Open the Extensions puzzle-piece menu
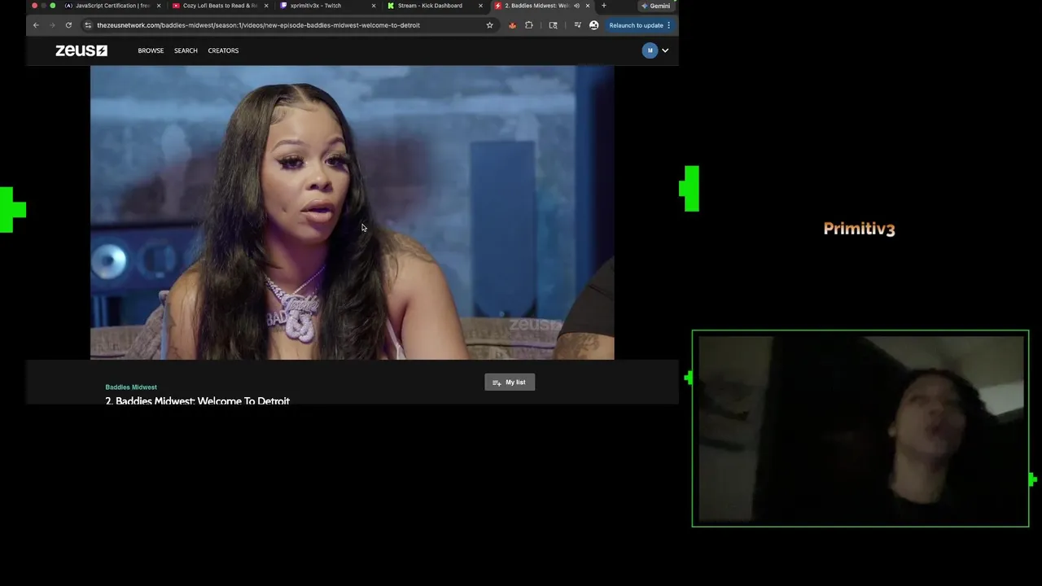Viewport: 1042px width, 586px height. click(529, 25)
